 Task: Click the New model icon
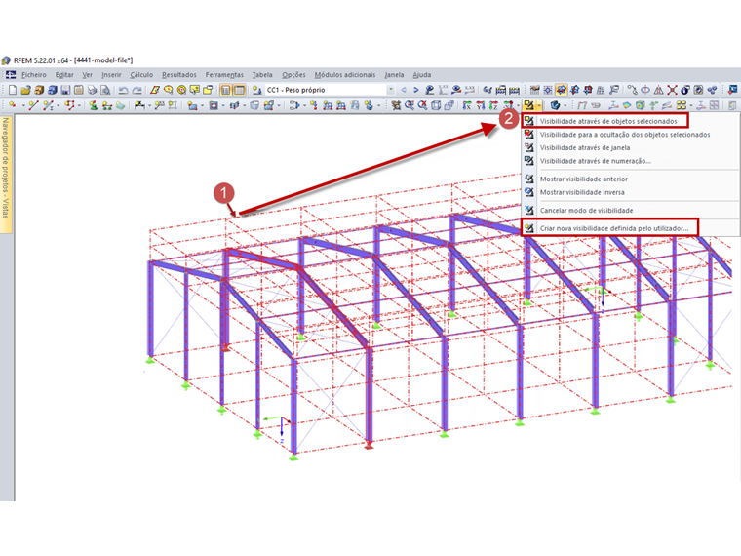[13, 90]
